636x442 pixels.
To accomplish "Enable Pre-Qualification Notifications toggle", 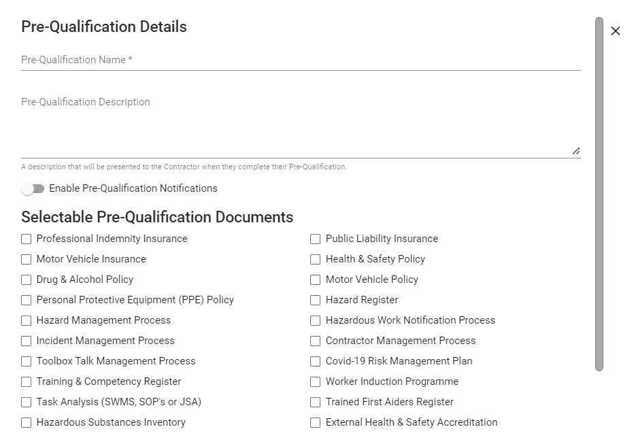I will (x=33, y=188).
